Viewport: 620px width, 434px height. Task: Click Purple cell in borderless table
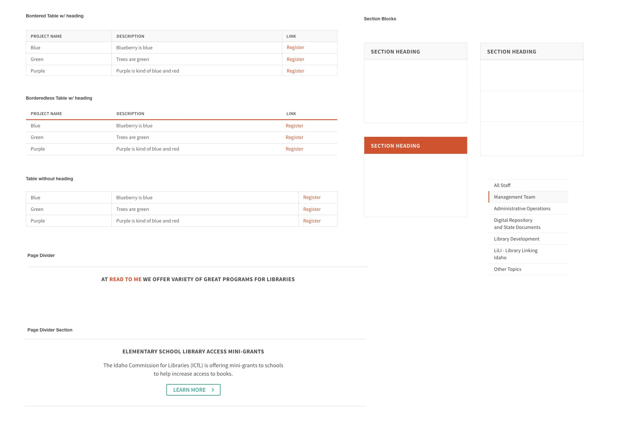[38, 149]
